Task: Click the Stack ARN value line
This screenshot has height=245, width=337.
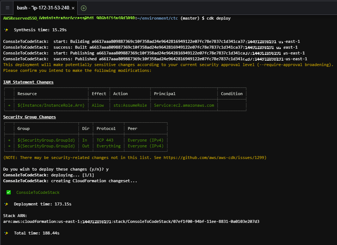Action: pos(131,221)
